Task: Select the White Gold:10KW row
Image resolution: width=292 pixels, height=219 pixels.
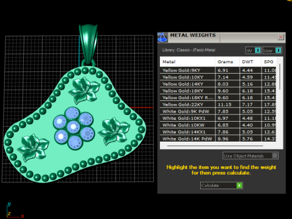Action: 218,125
